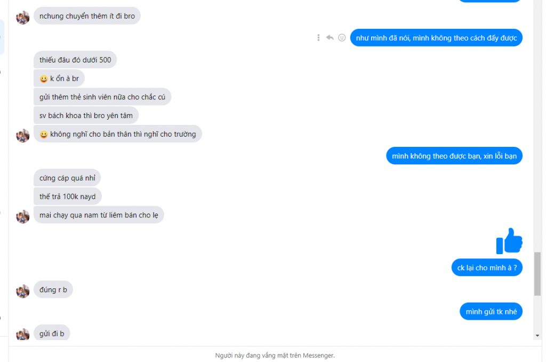
Task: Click avatar next to 'không nghĩ cho bản thân'
Action: pos(22,135)
